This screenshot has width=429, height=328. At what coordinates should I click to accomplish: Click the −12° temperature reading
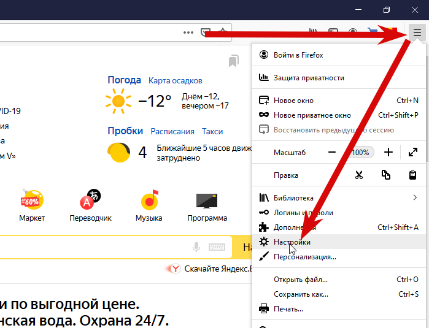pyautogui.click(x=155, y=101)
